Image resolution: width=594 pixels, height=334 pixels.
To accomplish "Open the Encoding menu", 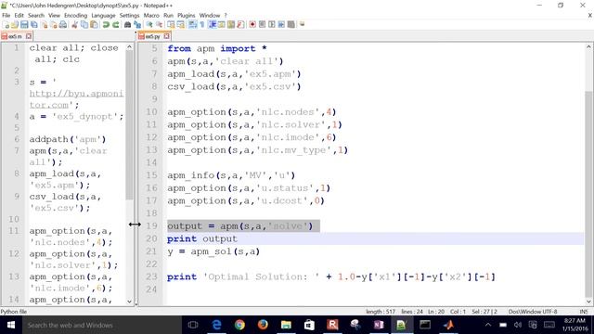I will pos(75,15).
